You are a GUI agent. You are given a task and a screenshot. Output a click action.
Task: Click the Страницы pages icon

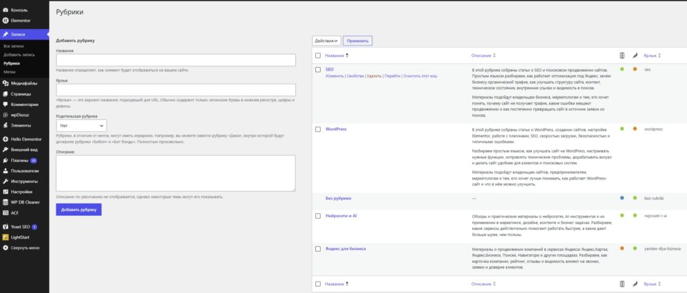5,94
